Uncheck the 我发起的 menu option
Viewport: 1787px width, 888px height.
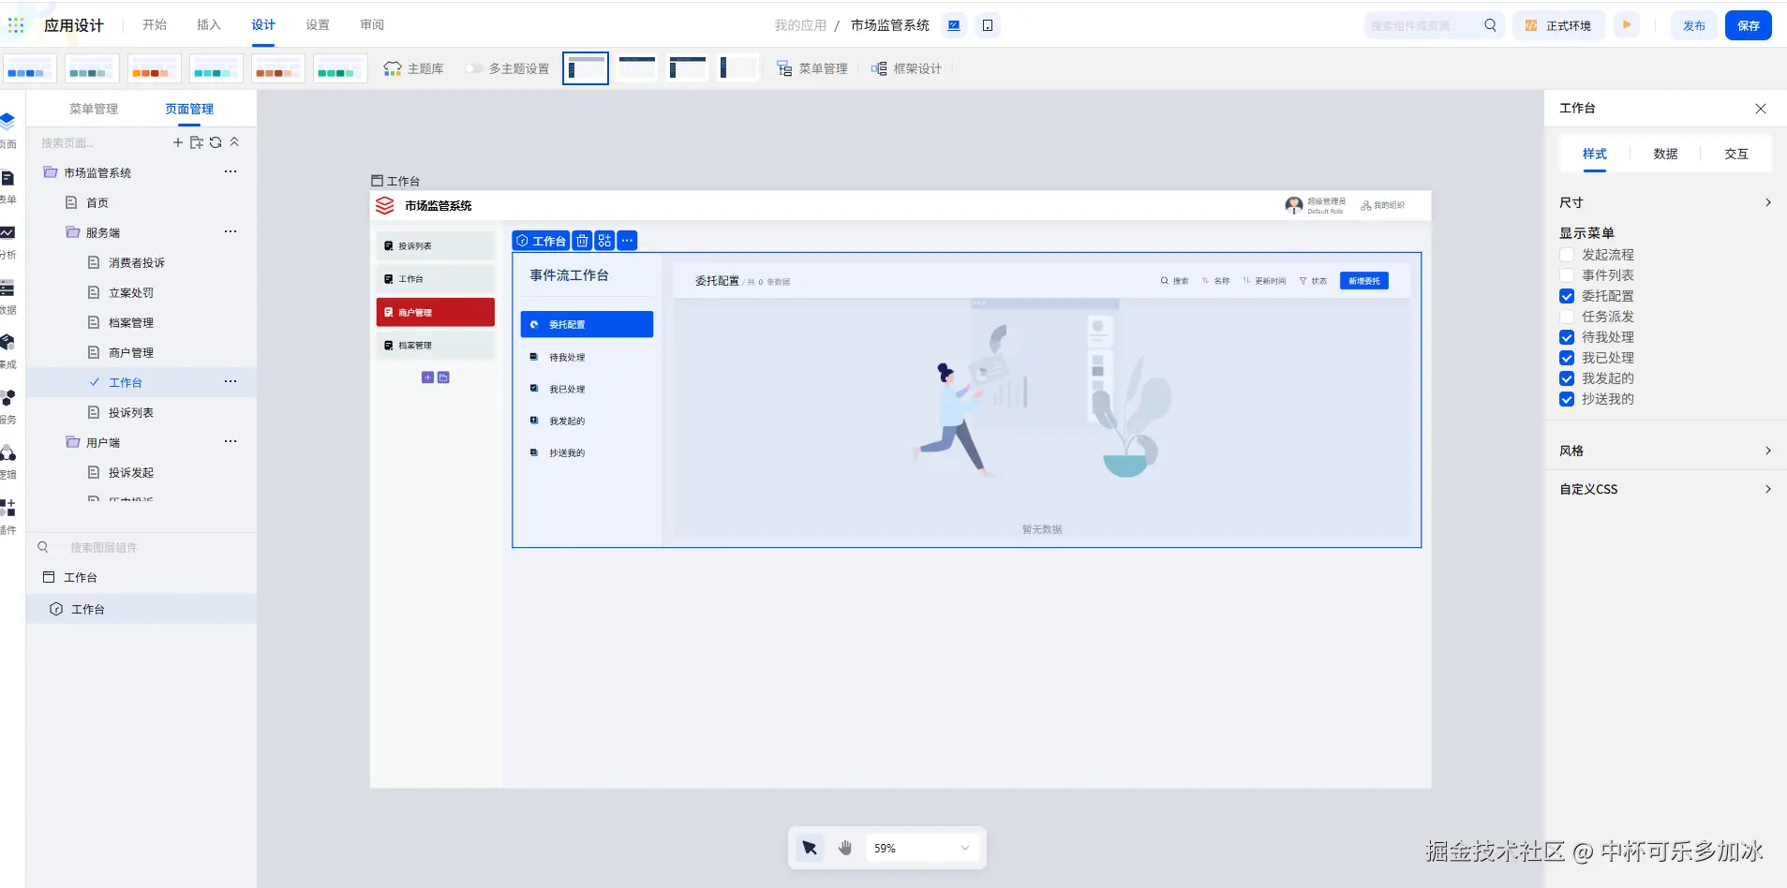pyautogui.click(x=1567, y=378)
